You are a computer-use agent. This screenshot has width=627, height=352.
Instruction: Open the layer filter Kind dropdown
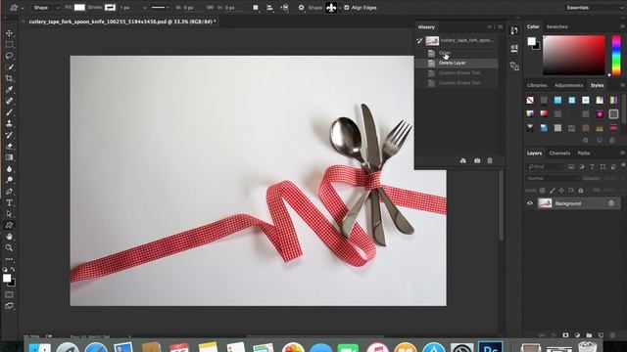(x=545, y=167)
